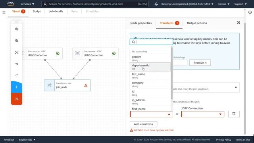The image size is (254, 143).
Task: Zoom out on the canvas
Action: [x=17, y=41]
